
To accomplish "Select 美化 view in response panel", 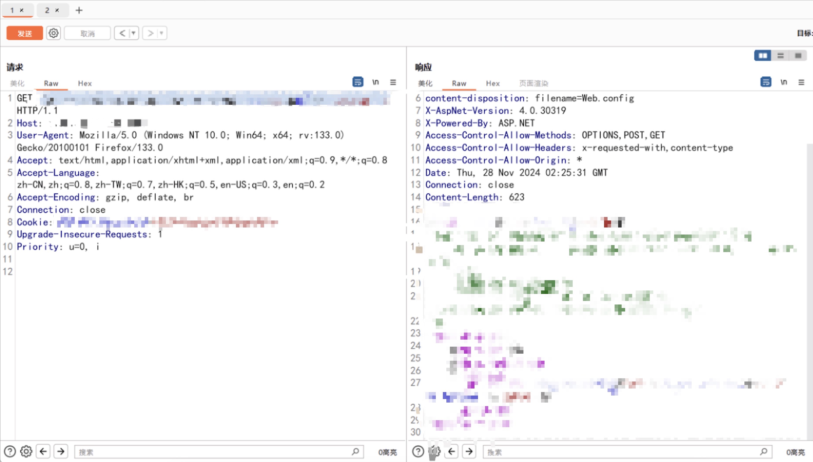I will click(x=425, y=83).
